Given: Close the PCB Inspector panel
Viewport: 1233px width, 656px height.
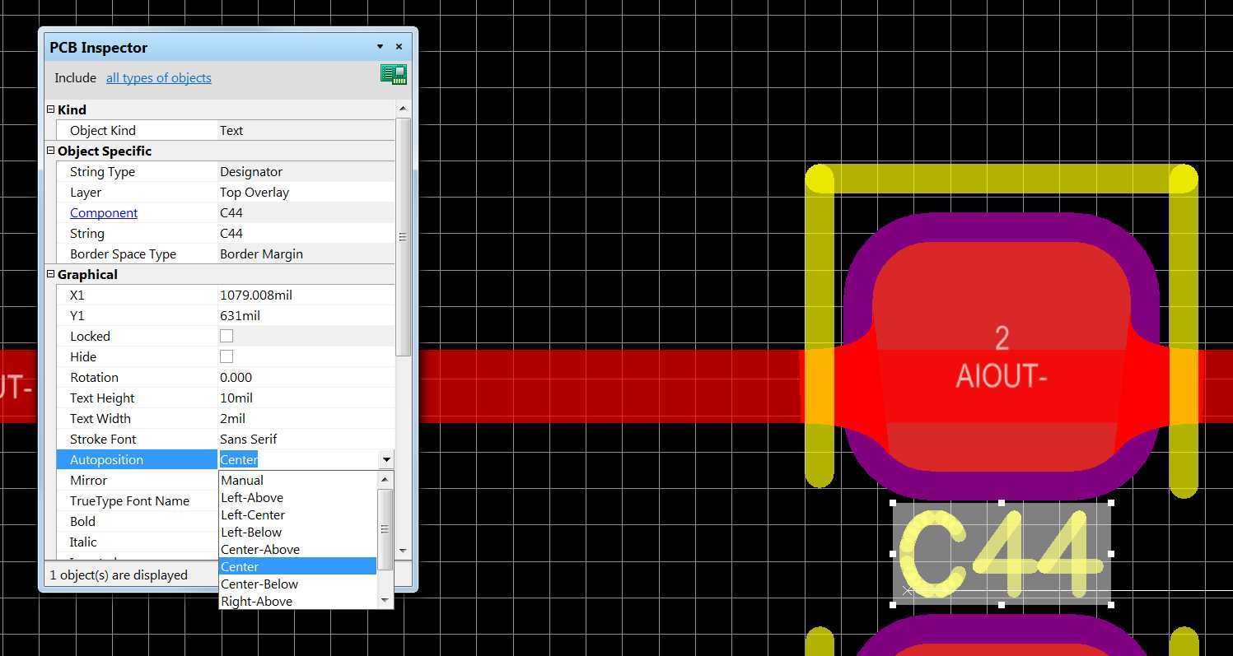Looking at the screenshot, I should 399,47.
